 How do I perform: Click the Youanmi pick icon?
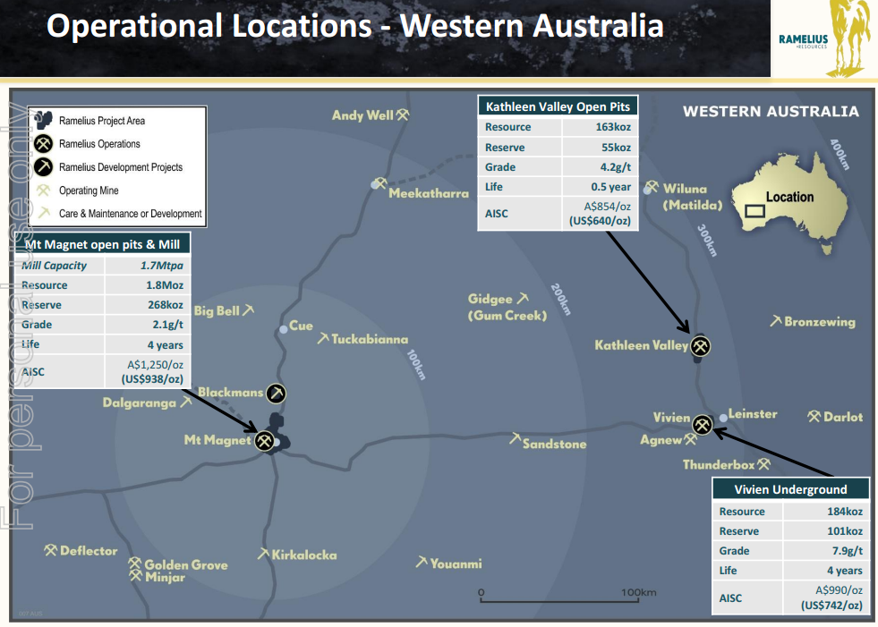(422, 562)
